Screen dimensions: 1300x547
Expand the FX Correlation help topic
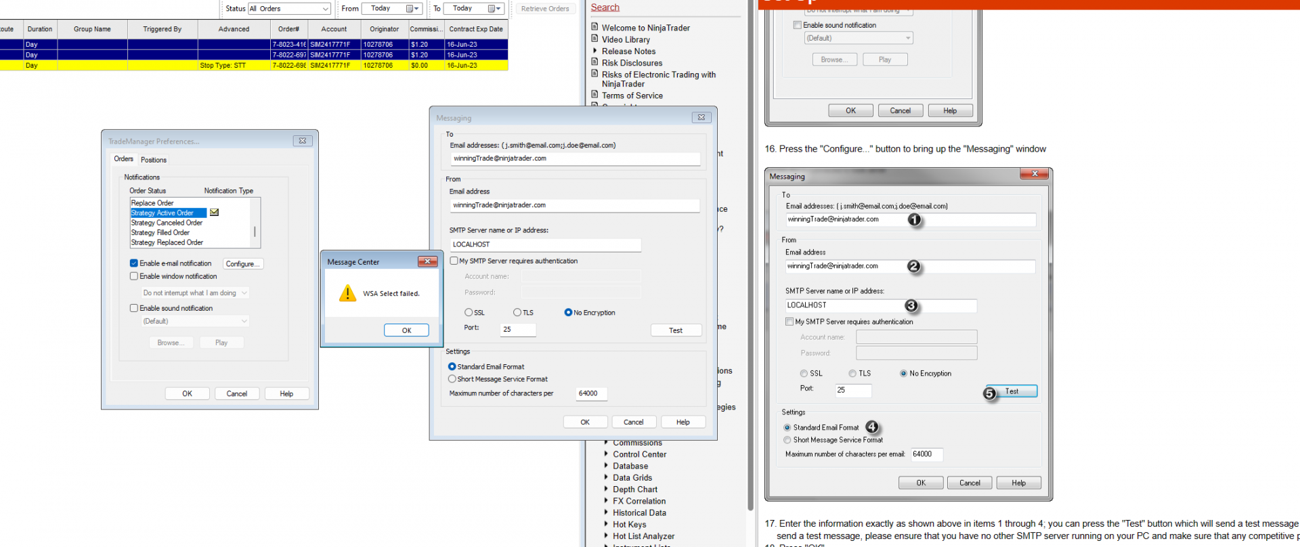(606, 501)
